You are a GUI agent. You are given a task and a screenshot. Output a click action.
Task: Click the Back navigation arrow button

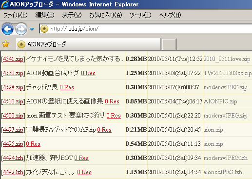click(7, 29)
